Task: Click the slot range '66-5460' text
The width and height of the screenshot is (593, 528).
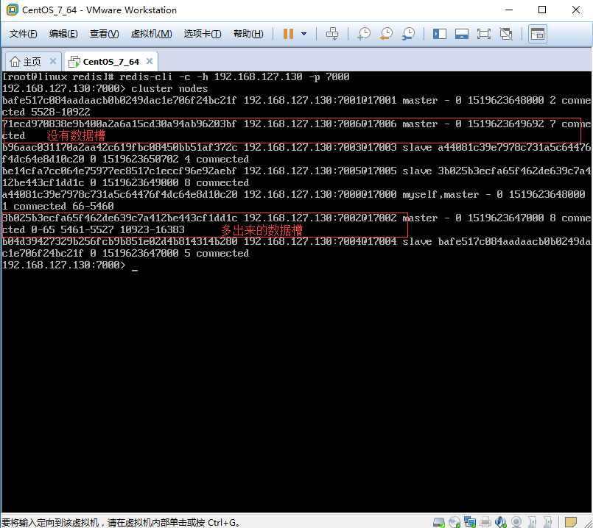Action: tap(93, 207)
